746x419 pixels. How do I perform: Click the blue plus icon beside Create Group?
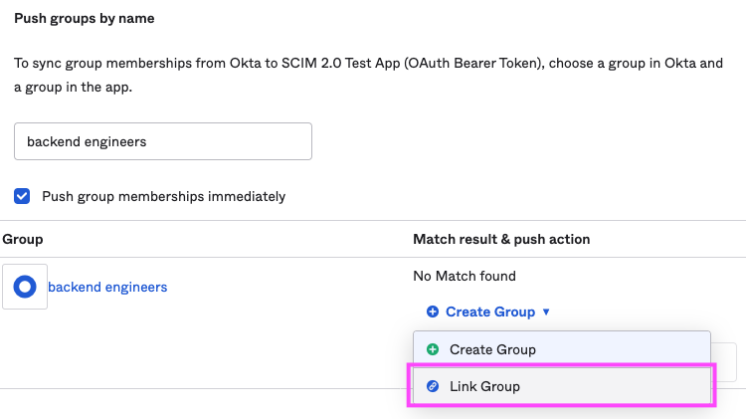click(433, 312)
